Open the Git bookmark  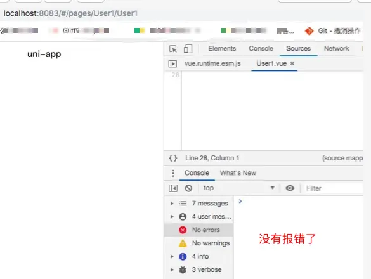pyautogui.click(x=333, y=31)
